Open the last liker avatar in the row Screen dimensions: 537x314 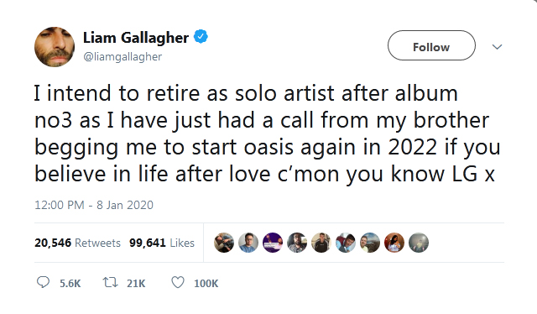[419, 243]
